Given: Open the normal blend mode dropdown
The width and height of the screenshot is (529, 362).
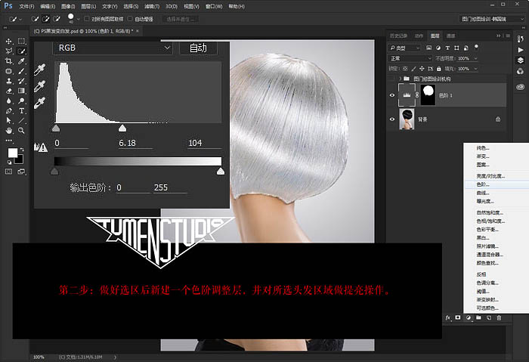Looking at the screenshot, I should click(x=410, y=58).
